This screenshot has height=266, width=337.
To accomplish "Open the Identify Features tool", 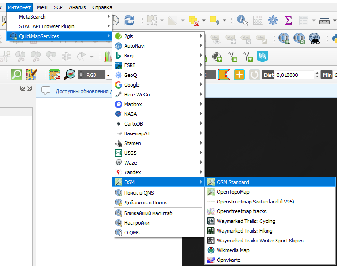I will (243, 20).
